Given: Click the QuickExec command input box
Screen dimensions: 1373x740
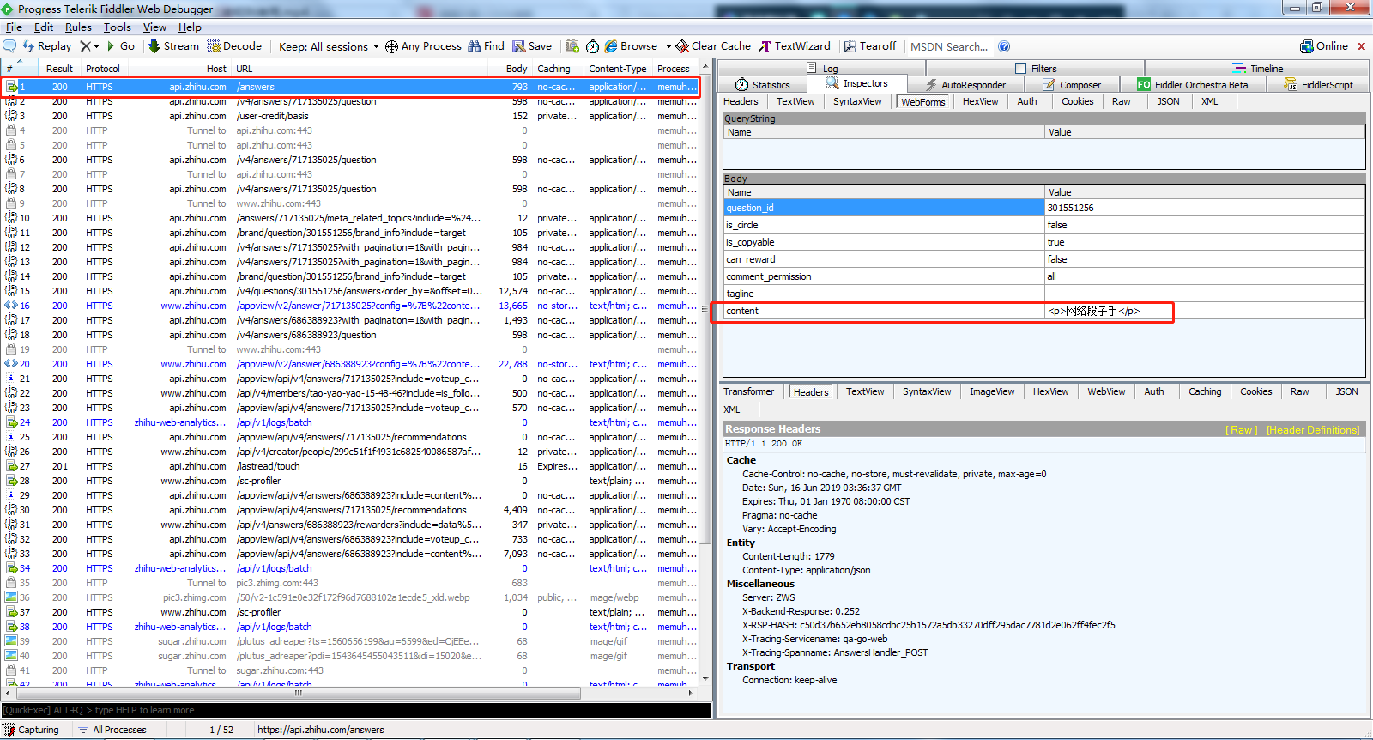Looking at the screenshot, I should tap(356, 710).
